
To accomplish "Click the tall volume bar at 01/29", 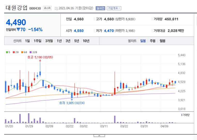I will (x=29, y=118).
